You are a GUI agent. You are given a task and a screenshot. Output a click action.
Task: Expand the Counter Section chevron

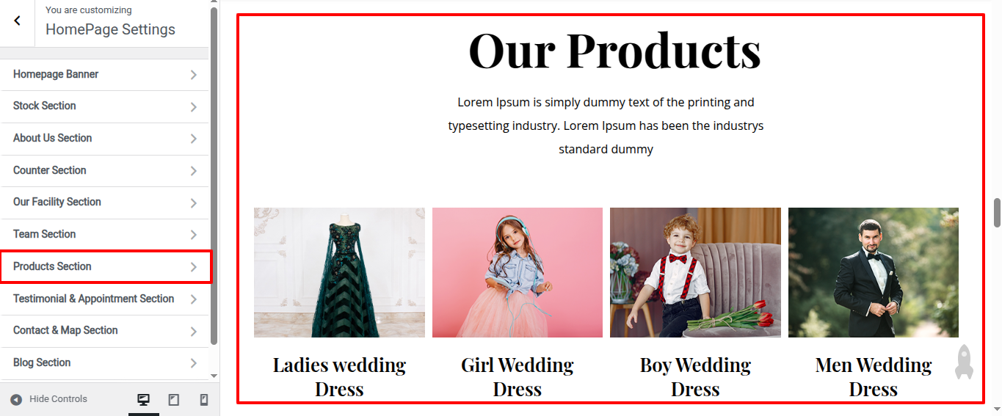pos(194,171)
